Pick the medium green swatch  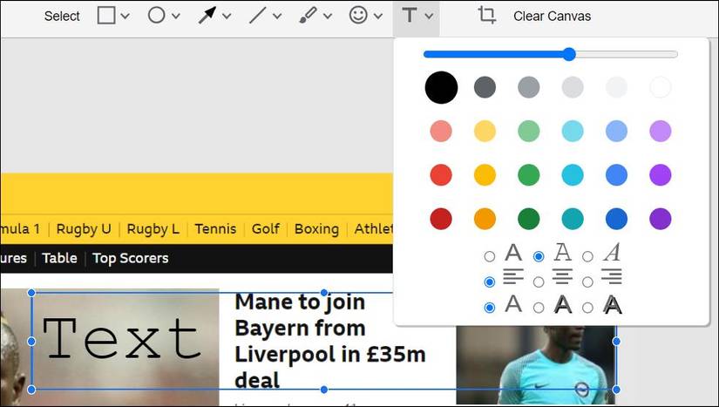[x=529, y=175]
